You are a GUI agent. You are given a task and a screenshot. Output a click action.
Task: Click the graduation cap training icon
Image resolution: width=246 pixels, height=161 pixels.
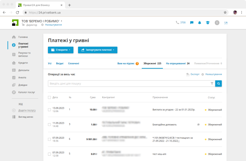tap(208, 23)
